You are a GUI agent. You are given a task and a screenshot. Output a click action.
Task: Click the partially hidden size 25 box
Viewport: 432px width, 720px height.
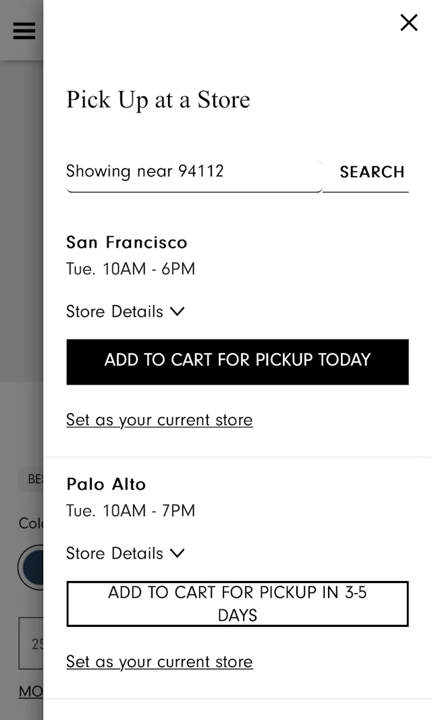click(x=32, y=643)
